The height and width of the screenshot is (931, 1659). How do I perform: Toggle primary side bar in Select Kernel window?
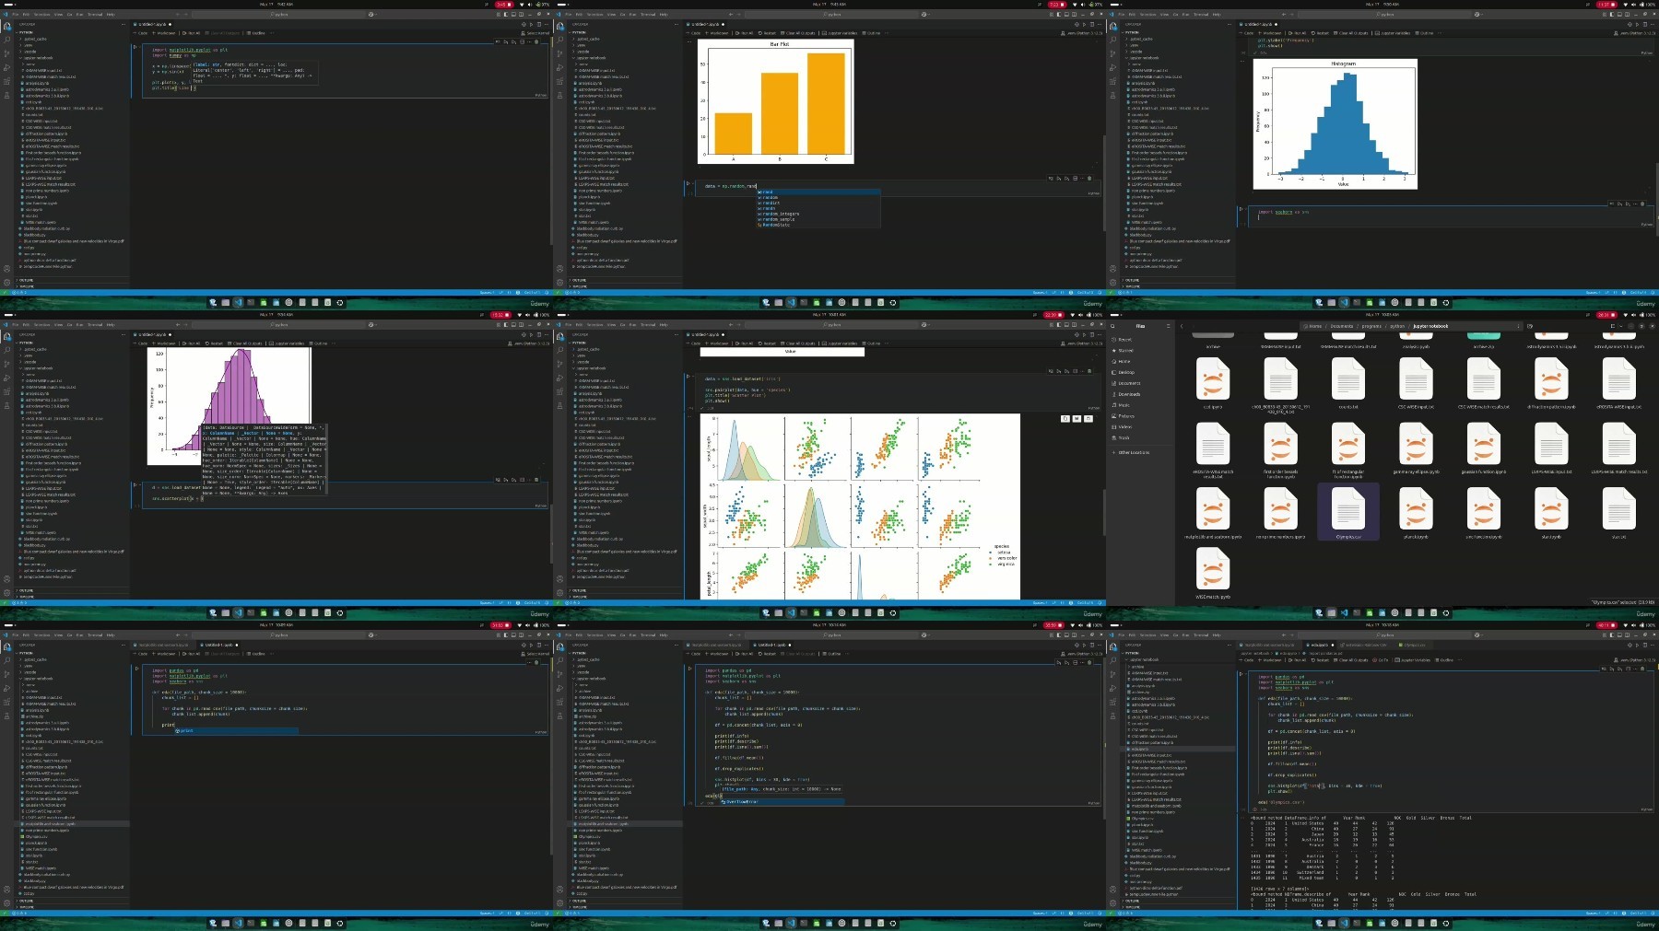[x=505, y=14]
